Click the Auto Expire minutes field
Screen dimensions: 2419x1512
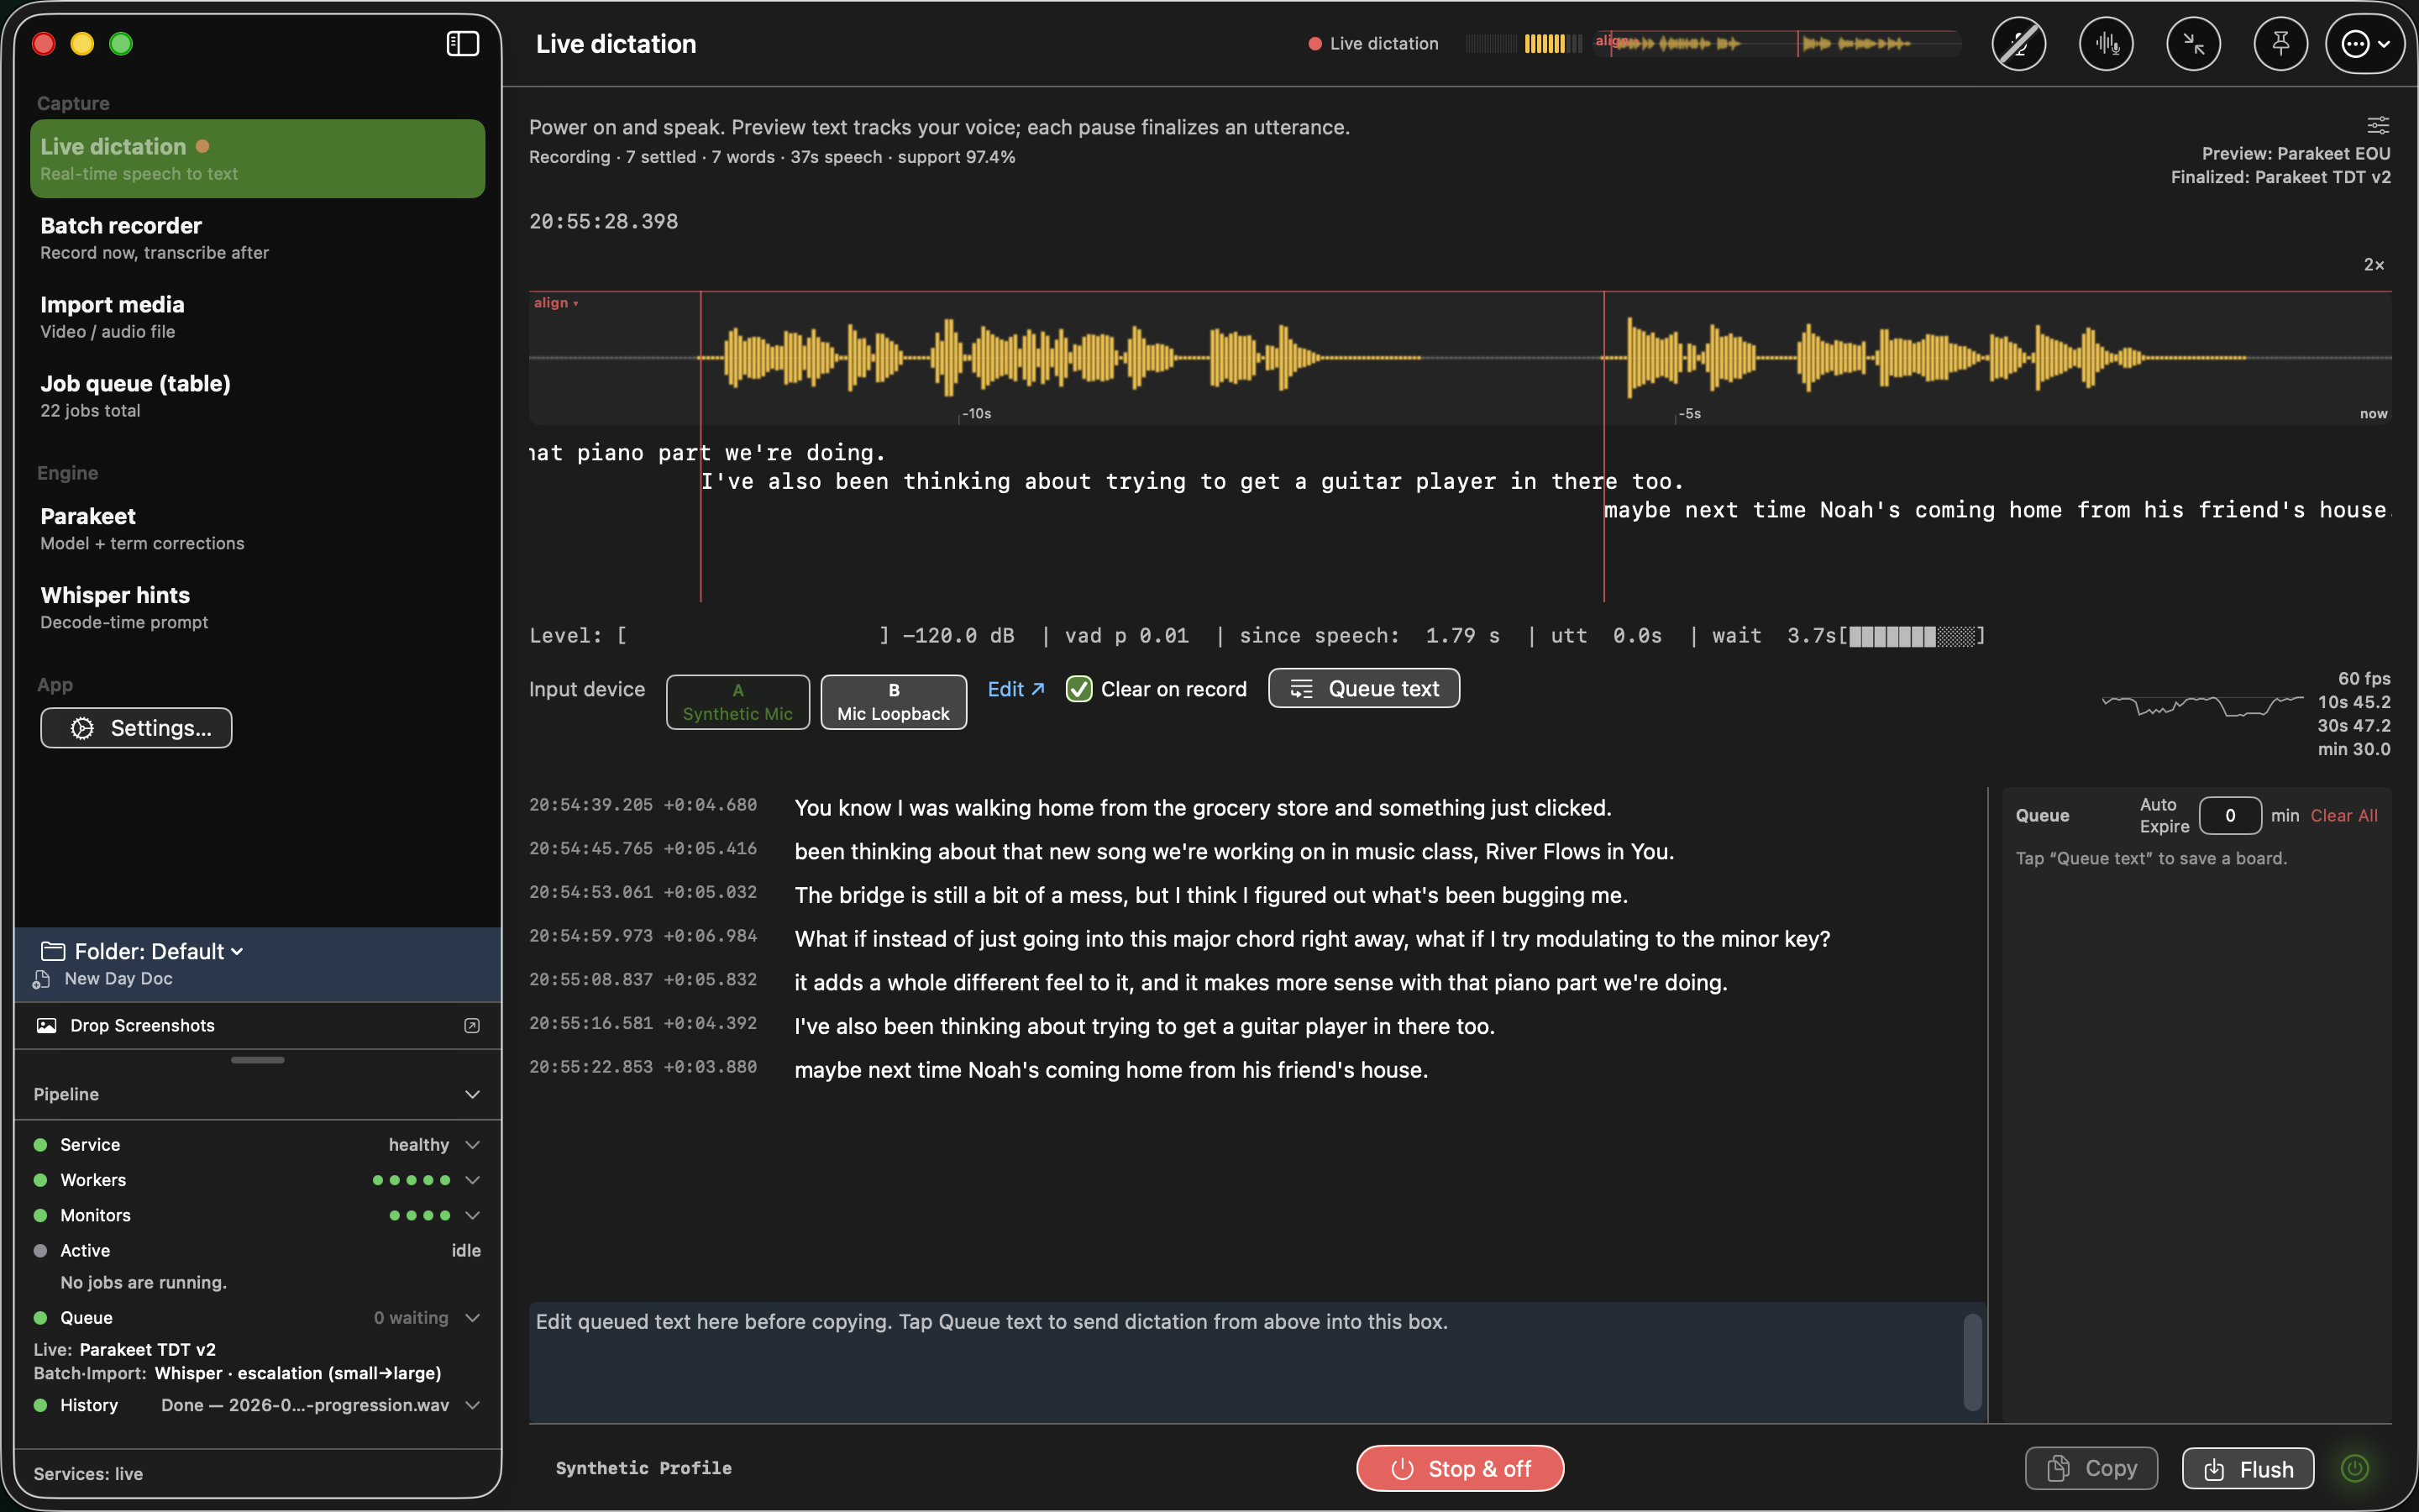click(x=2230, y=816)
